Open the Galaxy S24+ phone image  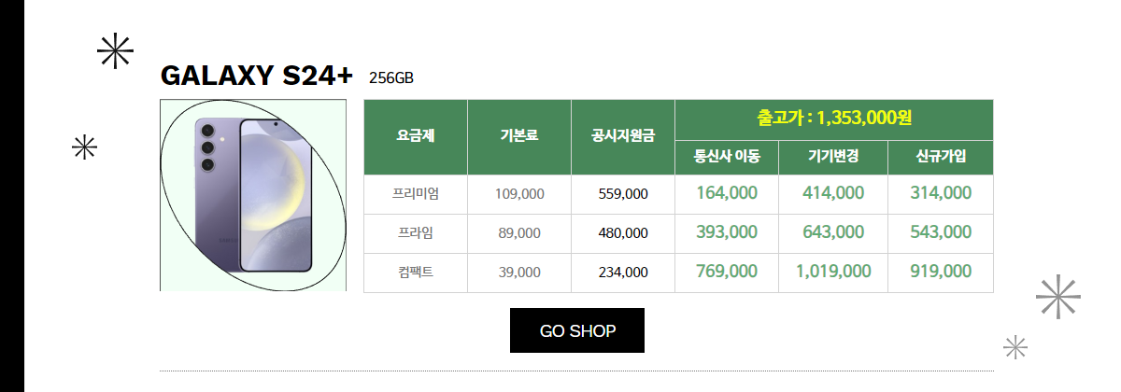click(253, 195)
